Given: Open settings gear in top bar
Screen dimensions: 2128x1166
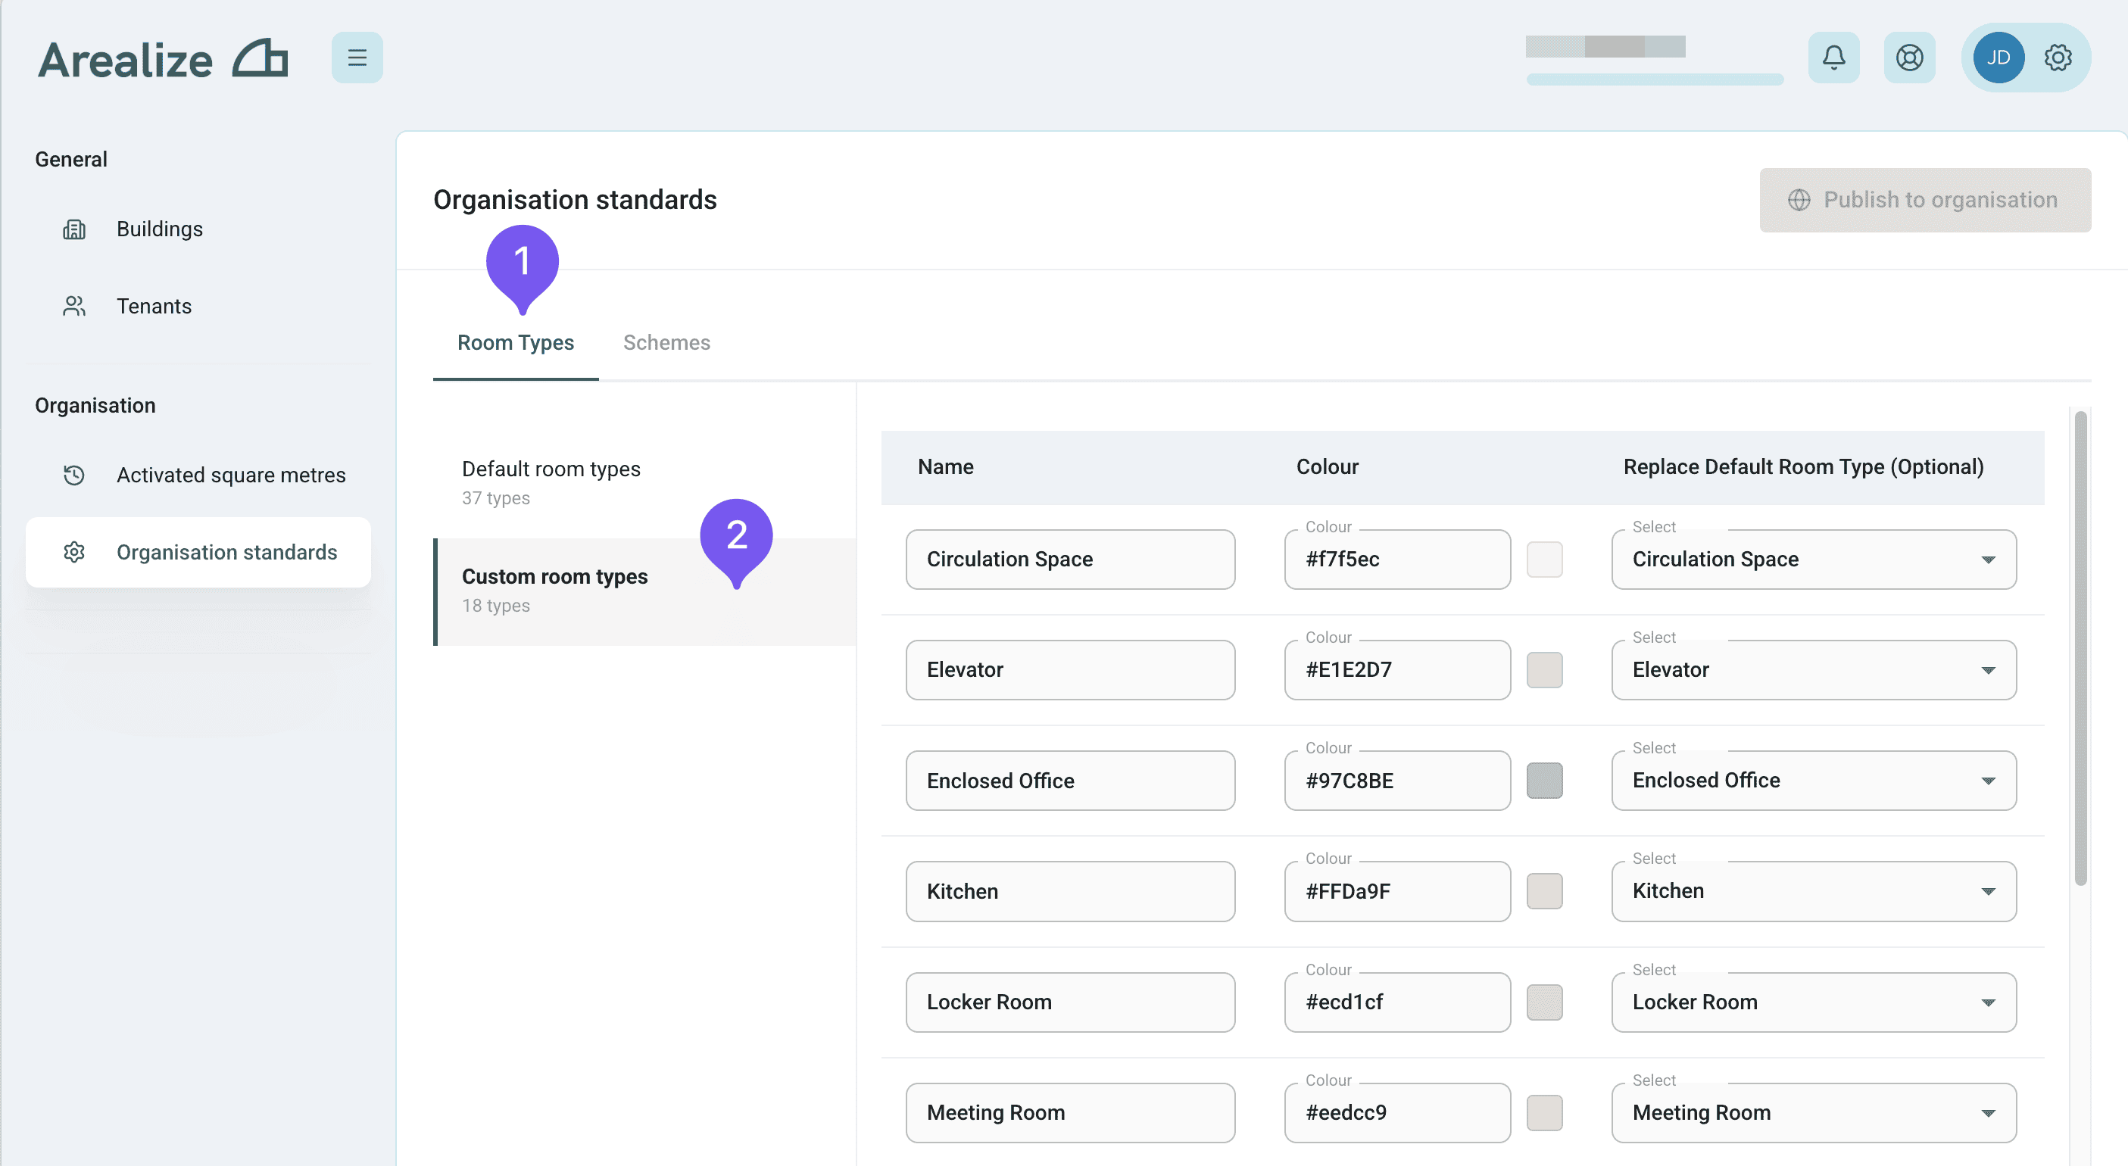Looking at the screenshot, I should tap(2058, 58).
